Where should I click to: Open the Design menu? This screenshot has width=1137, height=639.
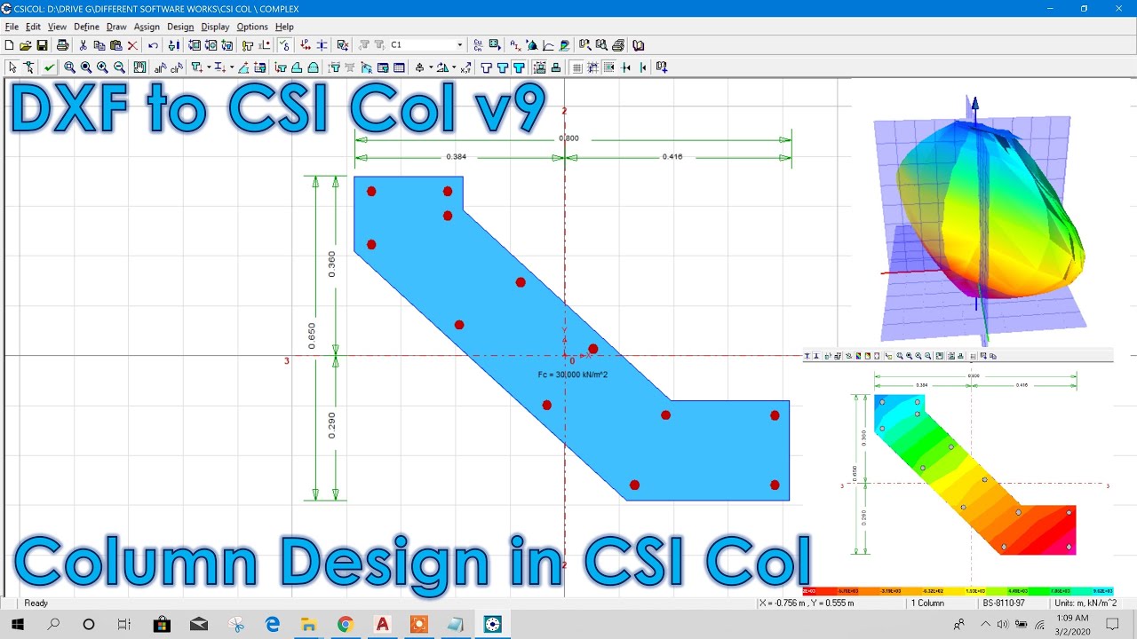coord(180,27)
